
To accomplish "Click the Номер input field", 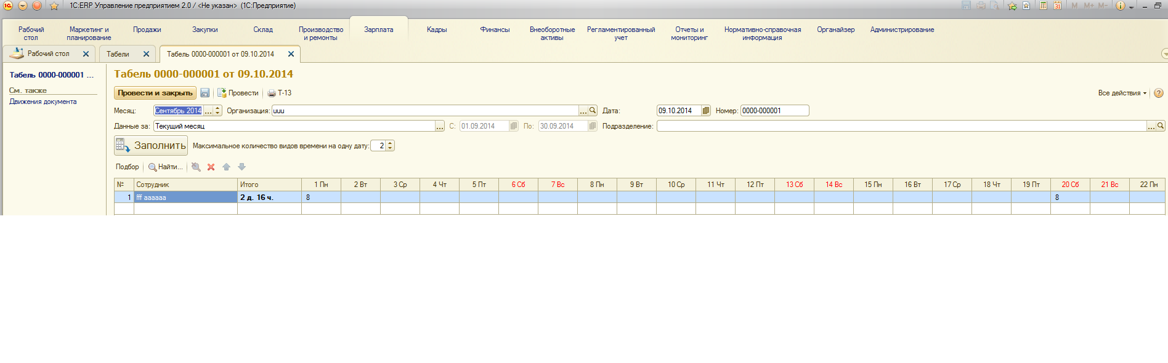I will (774, 111).
